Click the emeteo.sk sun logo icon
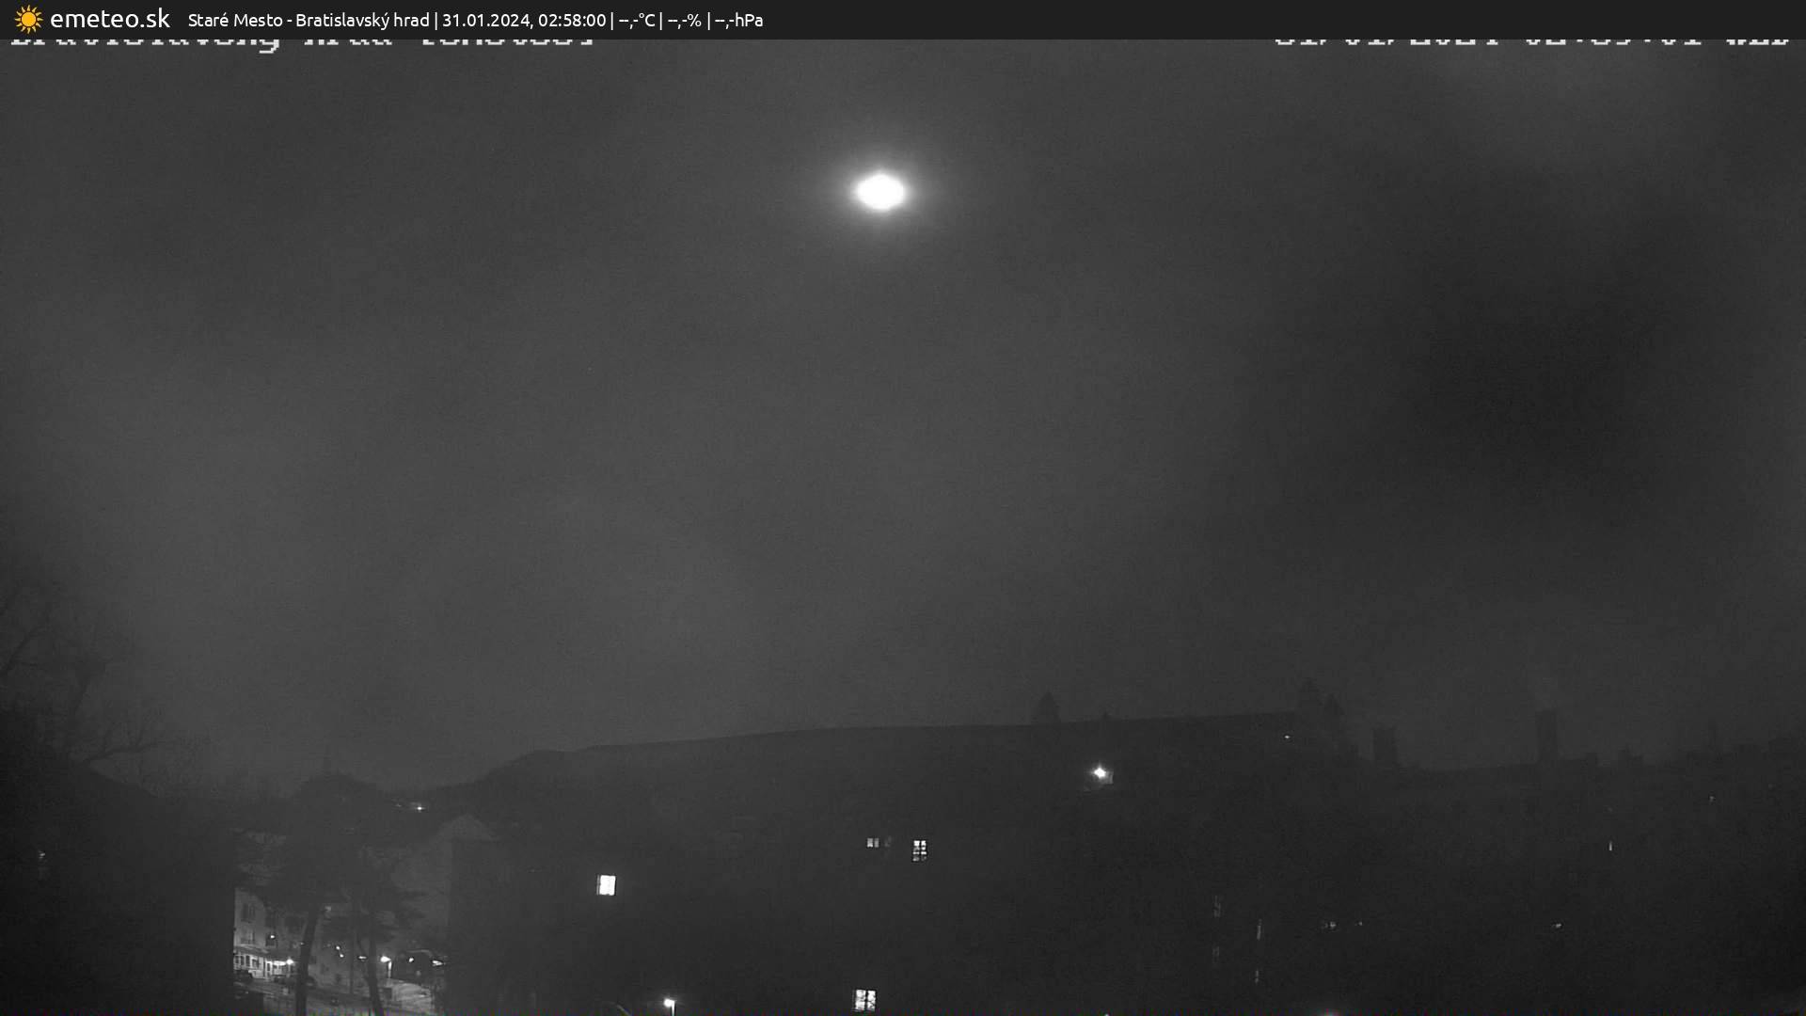This screenshot has height=1016, width=1806. click(x=28, y=20)
